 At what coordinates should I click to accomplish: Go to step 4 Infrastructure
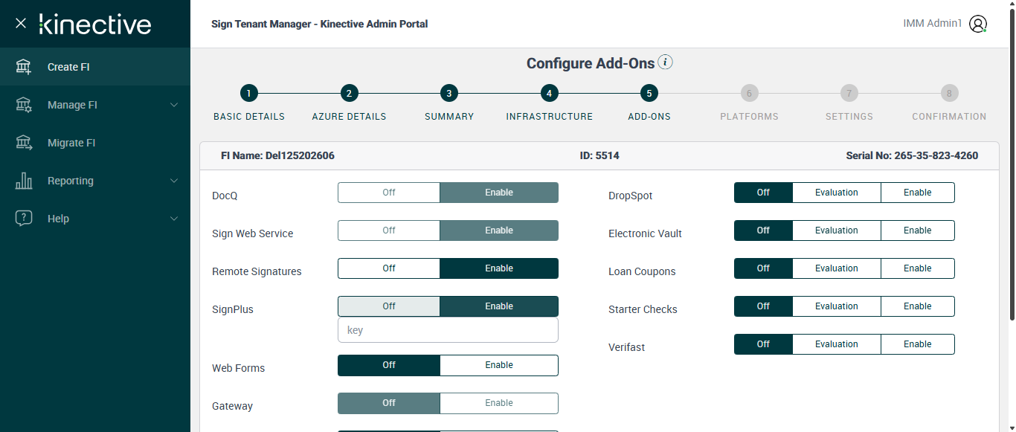pyautogui.click(x=549, y=94)
